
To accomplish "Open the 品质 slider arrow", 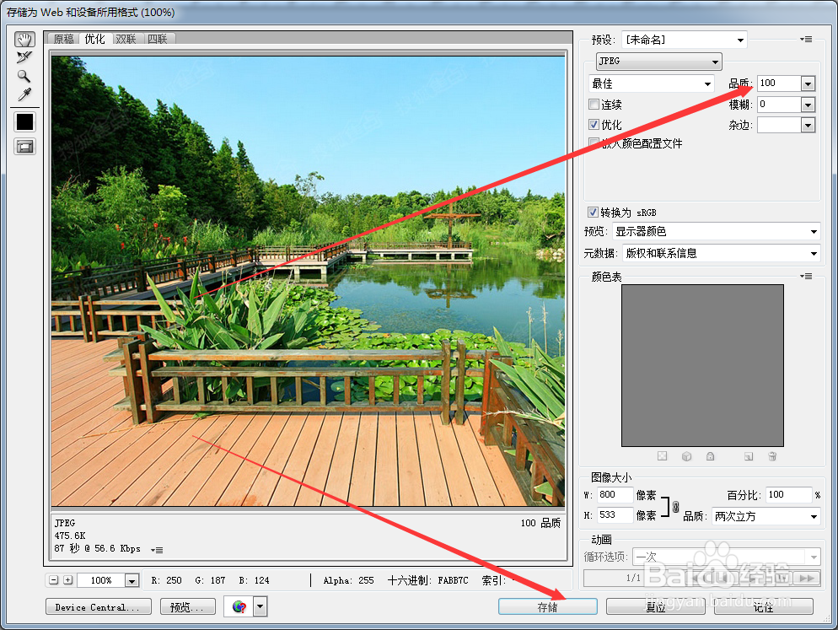I will click(x=808, y=83).
